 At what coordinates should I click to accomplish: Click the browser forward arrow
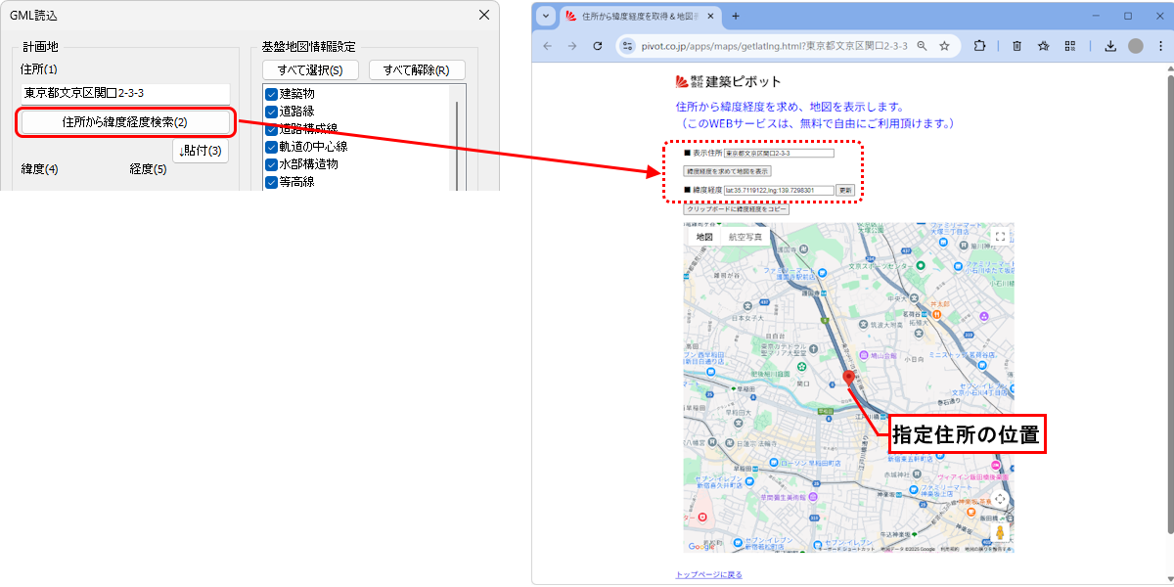click(x=572, y=46)
